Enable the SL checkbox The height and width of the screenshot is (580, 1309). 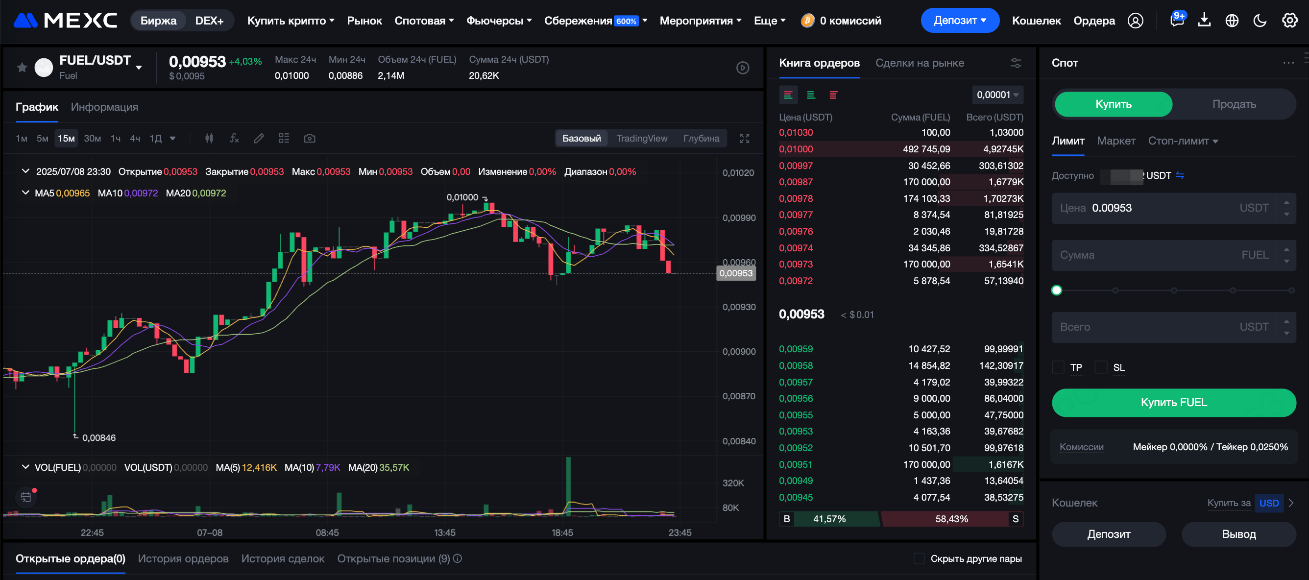[1101, 367]
